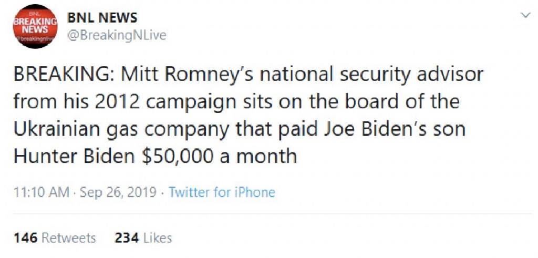This screenshot has height=258, width=538.
Task: Click the BNL NEWS profile avatar
Action: 35,26
